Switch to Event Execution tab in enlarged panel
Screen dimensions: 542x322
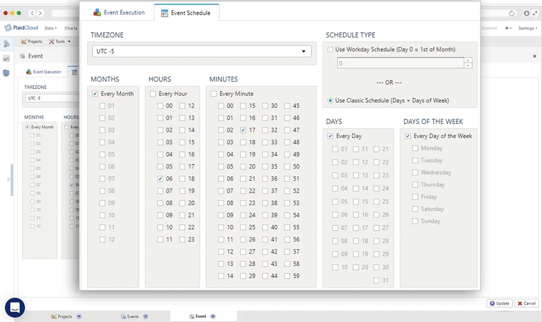point(119,13)
